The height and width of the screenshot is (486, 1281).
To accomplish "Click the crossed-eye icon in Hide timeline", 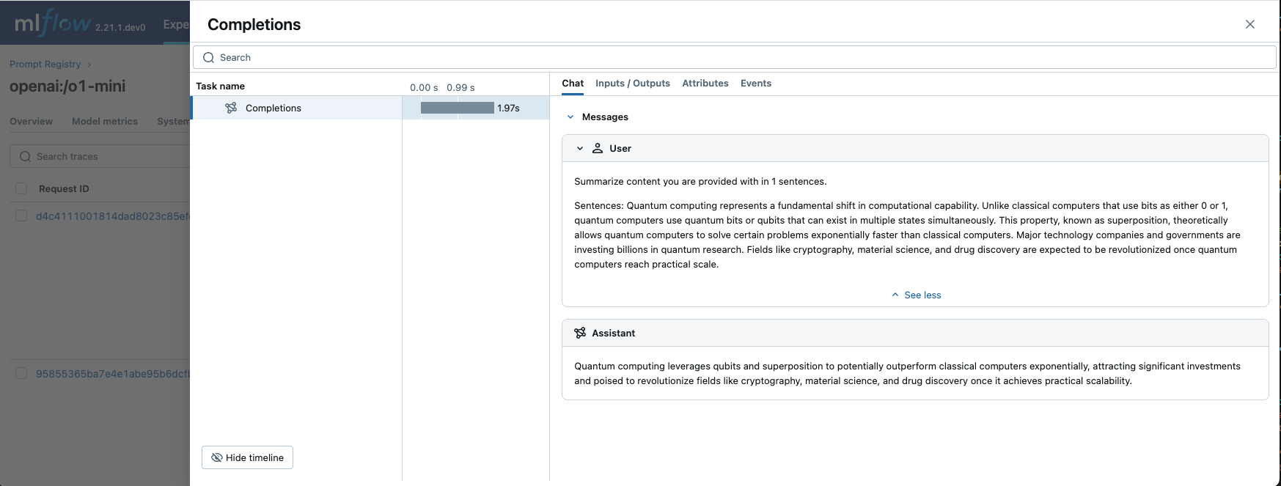I will pos(216,457).
